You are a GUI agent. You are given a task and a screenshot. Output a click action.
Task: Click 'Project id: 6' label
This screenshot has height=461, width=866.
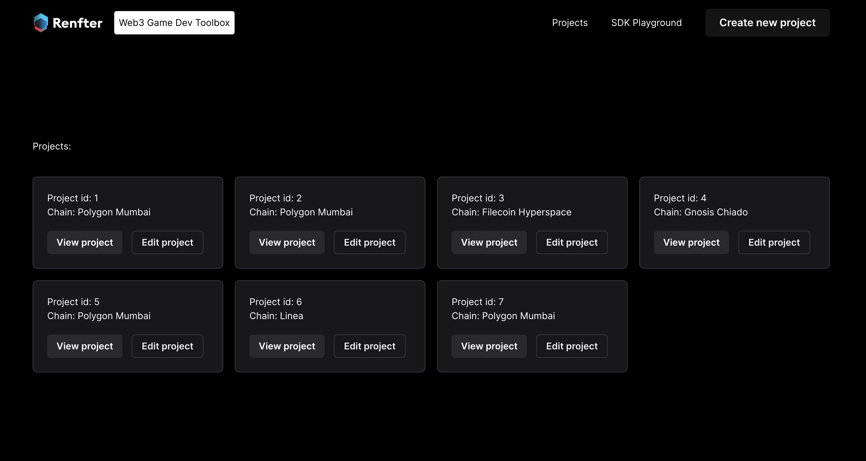click(x=275, y=302)
